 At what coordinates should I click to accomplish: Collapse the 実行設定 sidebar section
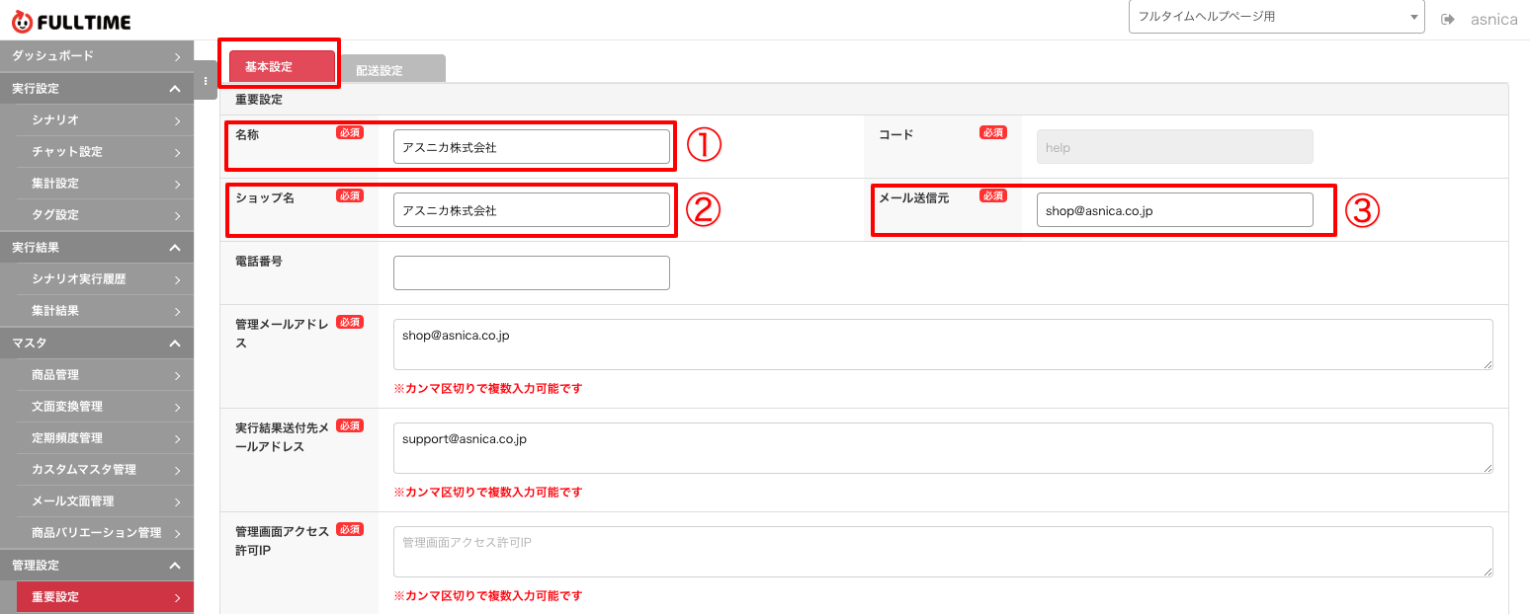click(x=97, y=89)
